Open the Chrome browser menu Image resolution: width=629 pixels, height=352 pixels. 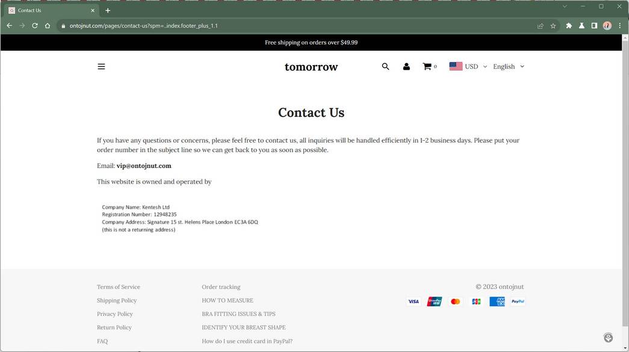[x=620, y=25]
